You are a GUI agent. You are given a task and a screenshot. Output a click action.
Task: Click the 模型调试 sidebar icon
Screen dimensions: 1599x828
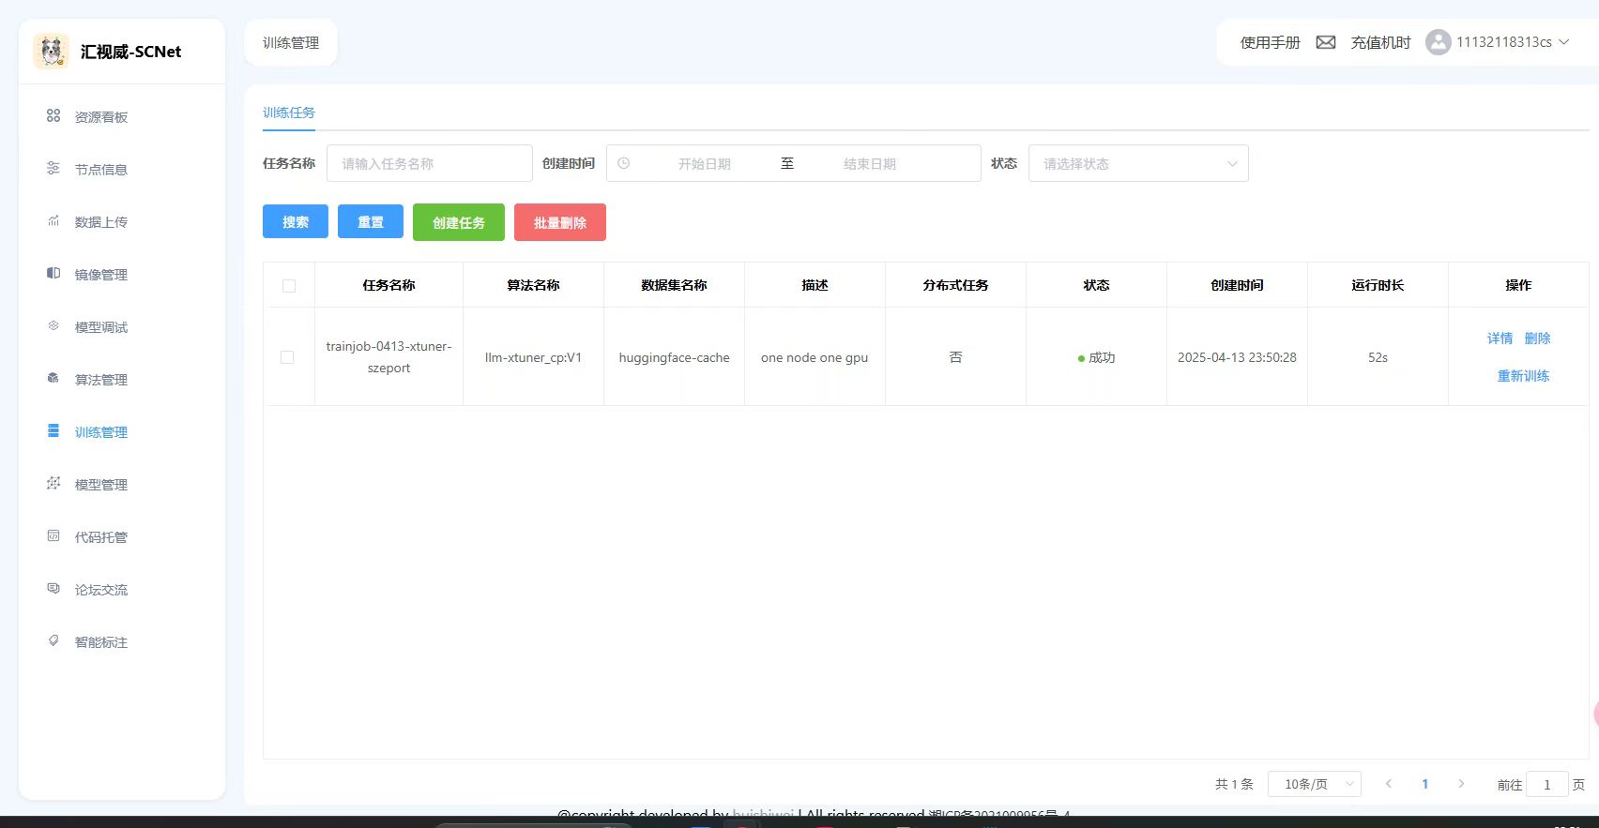click(x=53, y=326)
